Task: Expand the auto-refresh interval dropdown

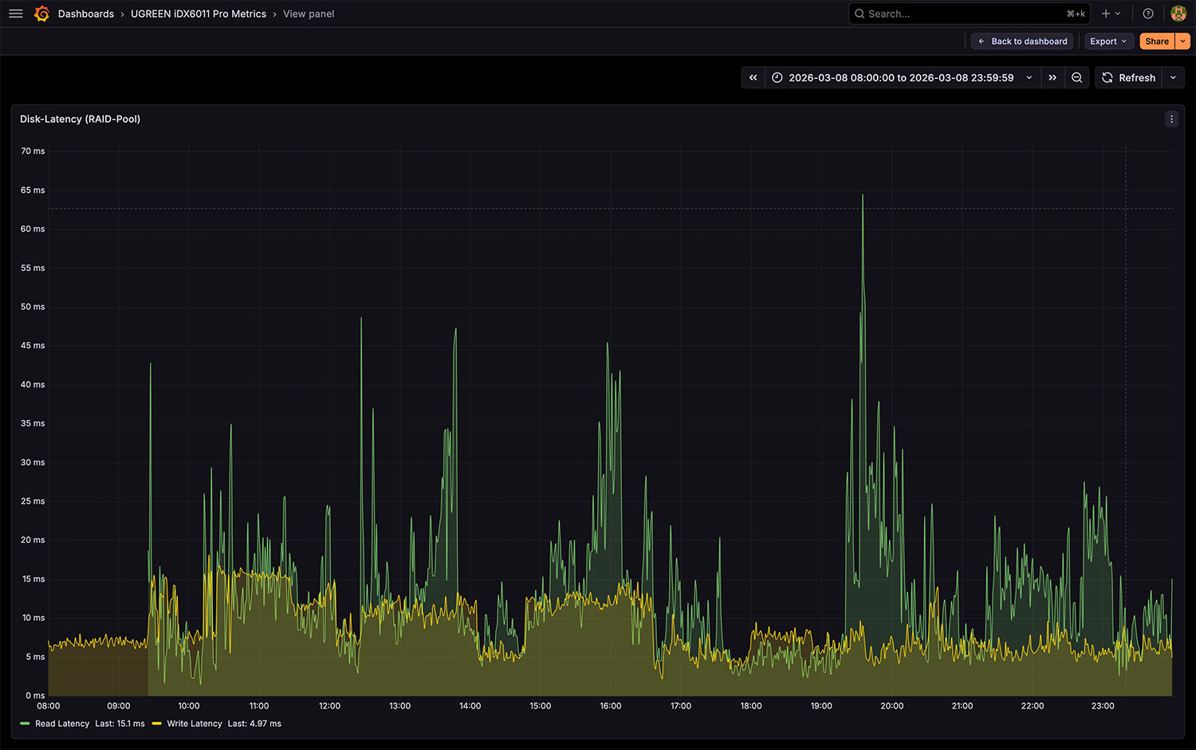Action: [1173, 77]
